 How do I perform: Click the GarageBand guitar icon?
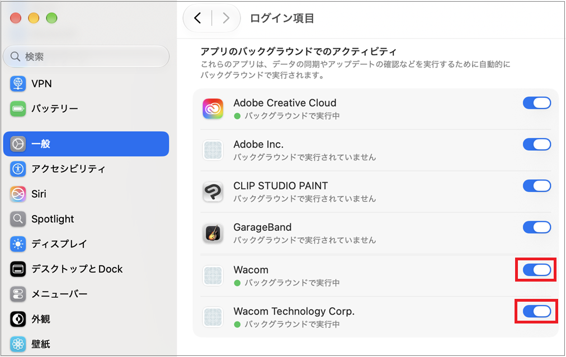coord(213,233)
